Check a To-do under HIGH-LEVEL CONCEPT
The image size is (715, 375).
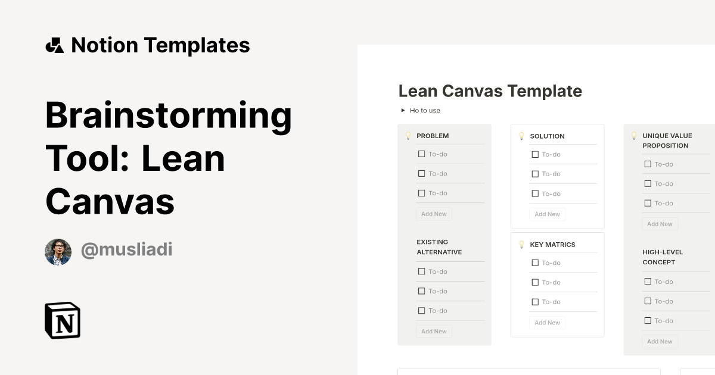click(x=647, y=281)
